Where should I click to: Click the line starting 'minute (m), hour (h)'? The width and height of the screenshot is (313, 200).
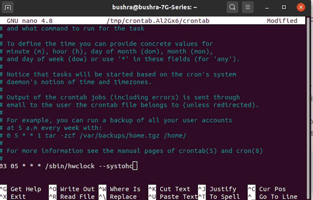[106, 52]
